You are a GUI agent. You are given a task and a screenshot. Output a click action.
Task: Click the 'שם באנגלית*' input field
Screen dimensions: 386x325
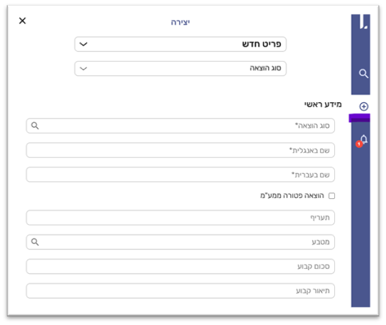tap(180, 150)
